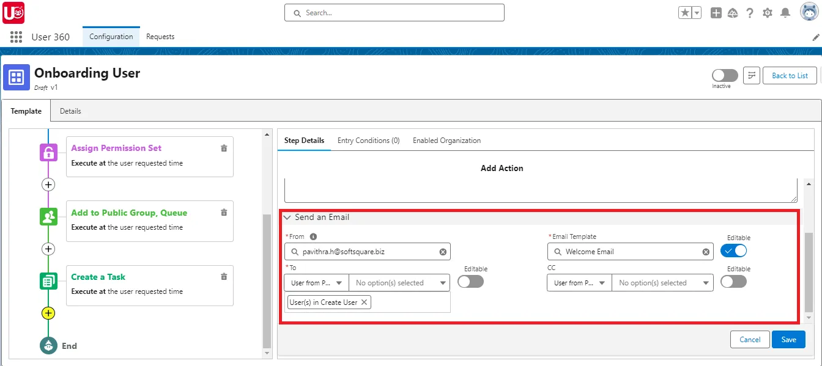
Task: Enable the Editable toggle for the To field
Action: click(471, 282)
